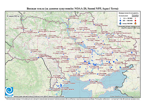
Task: Select the blue marker near Mariupol
Action: 120,67
